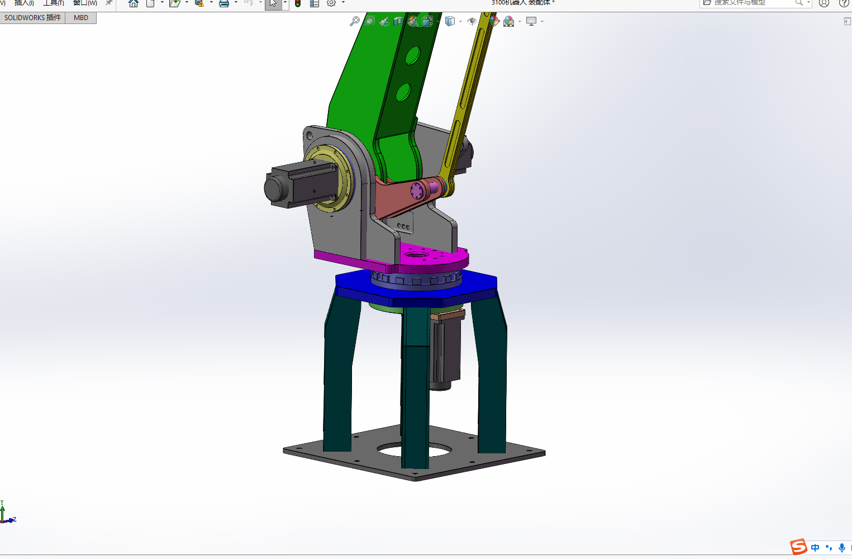852x559 pixels.
Task: Click the Sogou input method S icon
Action: tap(798, 547)
